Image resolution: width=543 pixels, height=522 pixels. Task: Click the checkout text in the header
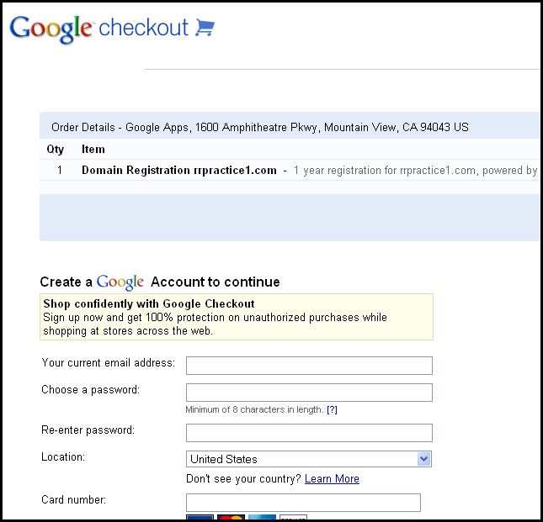[143, 27]
